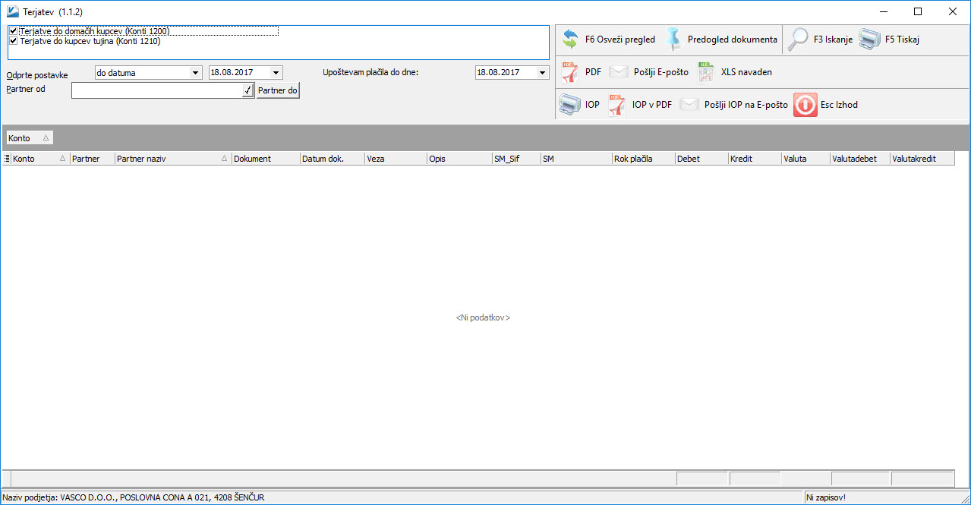The width and height of the screenshot is (971, 505).
Task: Click the IOP v PDF icon
Action: tap(617, 105)
